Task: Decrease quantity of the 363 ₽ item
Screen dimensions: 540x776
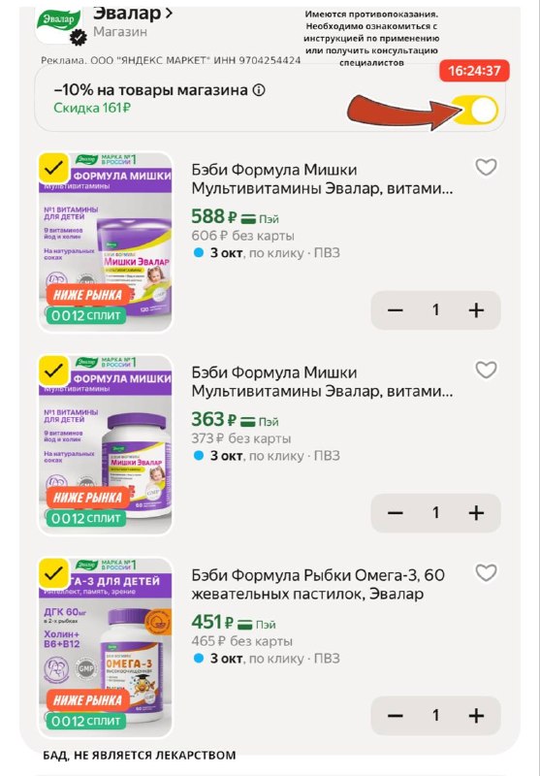Action: (396, 513)
